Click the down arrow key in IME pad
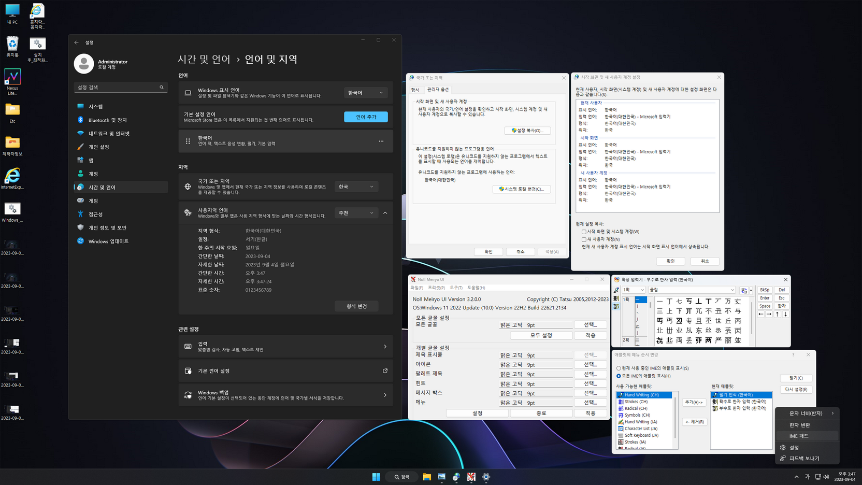 (785, 314)
